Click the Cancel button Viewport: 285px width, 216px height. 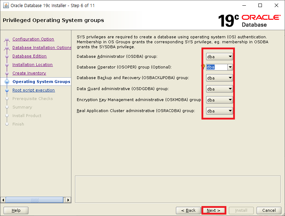269,210
